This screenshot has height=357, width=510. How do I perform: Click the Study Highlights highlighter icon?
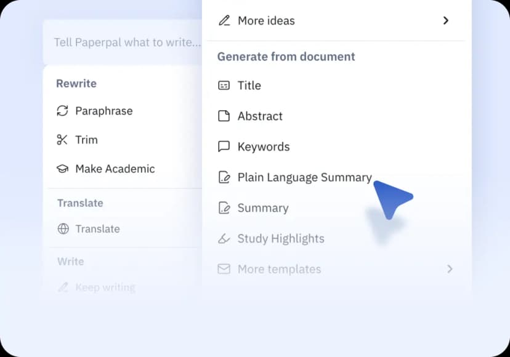click(x=224, y=239)
